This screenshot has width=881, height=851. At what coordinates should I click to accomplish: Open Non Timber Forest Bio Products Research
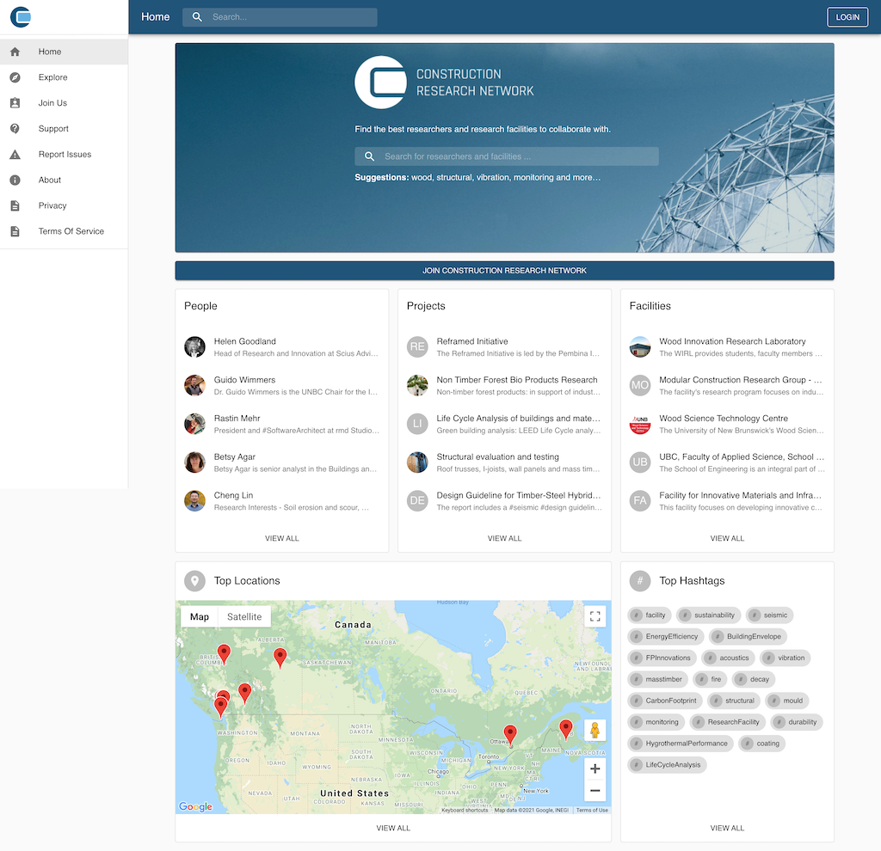[x=504, y=386]
